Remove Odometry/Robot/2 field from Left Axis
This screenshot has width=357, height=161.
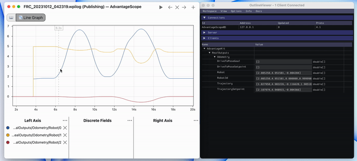pyautogui.click(x=65, y=142)
